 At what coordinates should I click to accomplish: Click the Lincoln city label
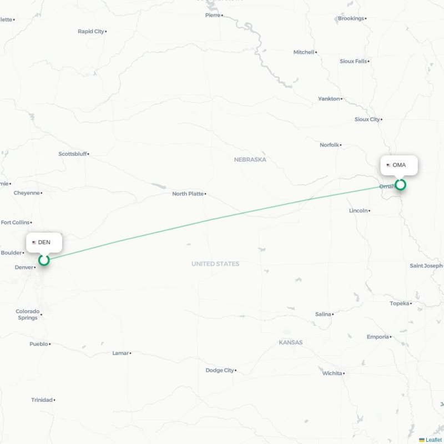coord(358,211)
